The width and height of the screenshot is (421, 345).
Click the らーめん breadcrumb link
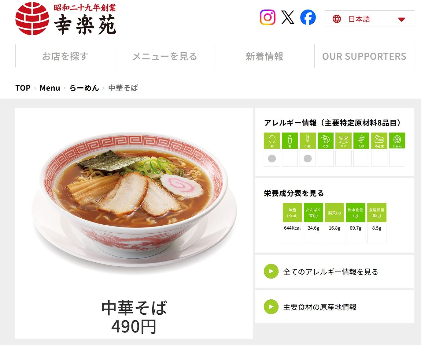(x=84, y=88)
